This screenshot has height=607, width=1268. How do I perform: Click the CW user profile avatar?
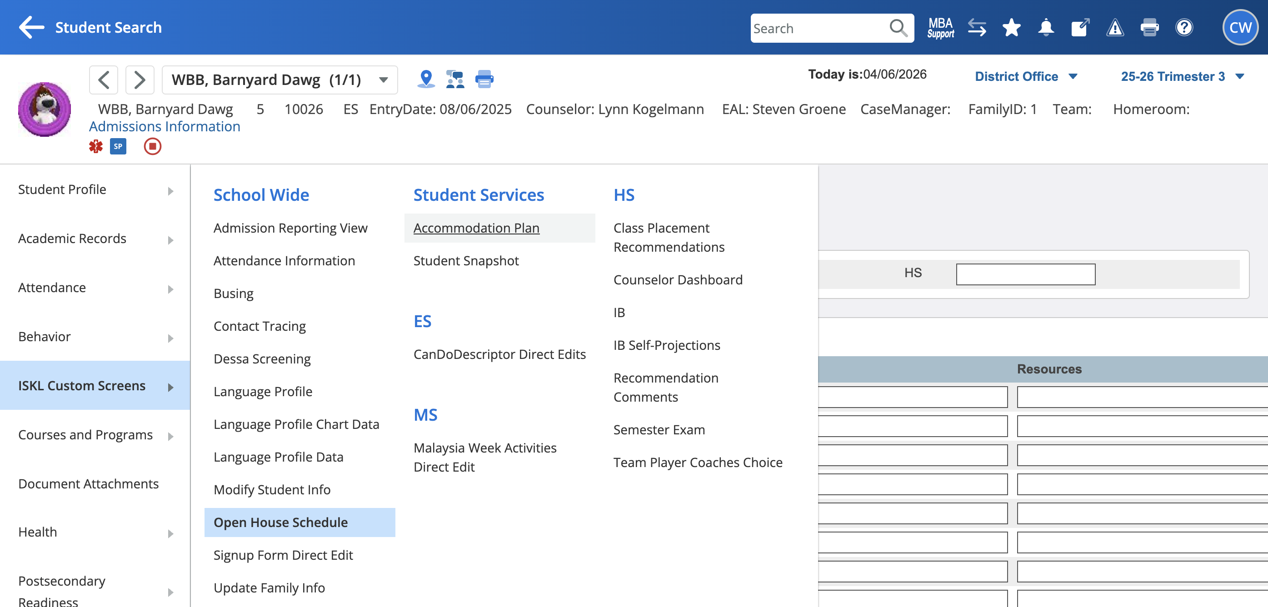1239,28
